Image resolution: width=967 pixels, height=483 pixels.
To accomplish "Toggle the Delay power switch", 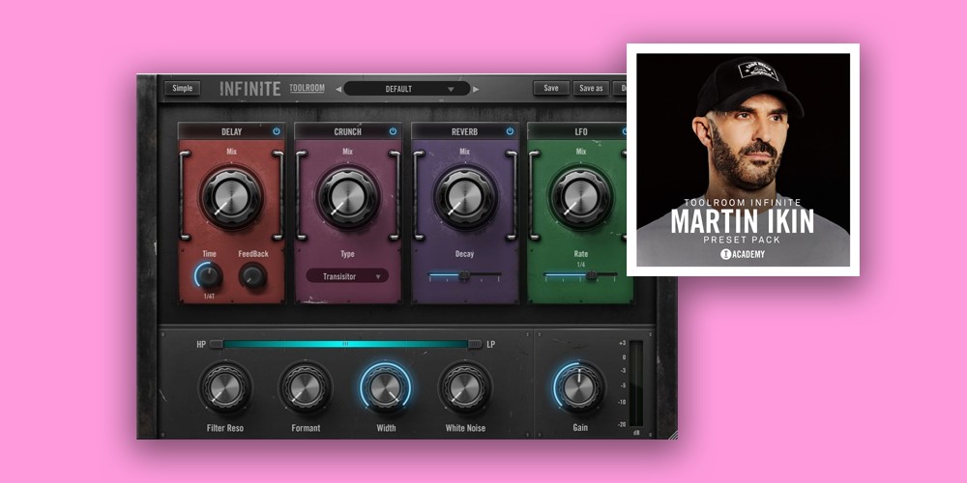I will (277, 131).
